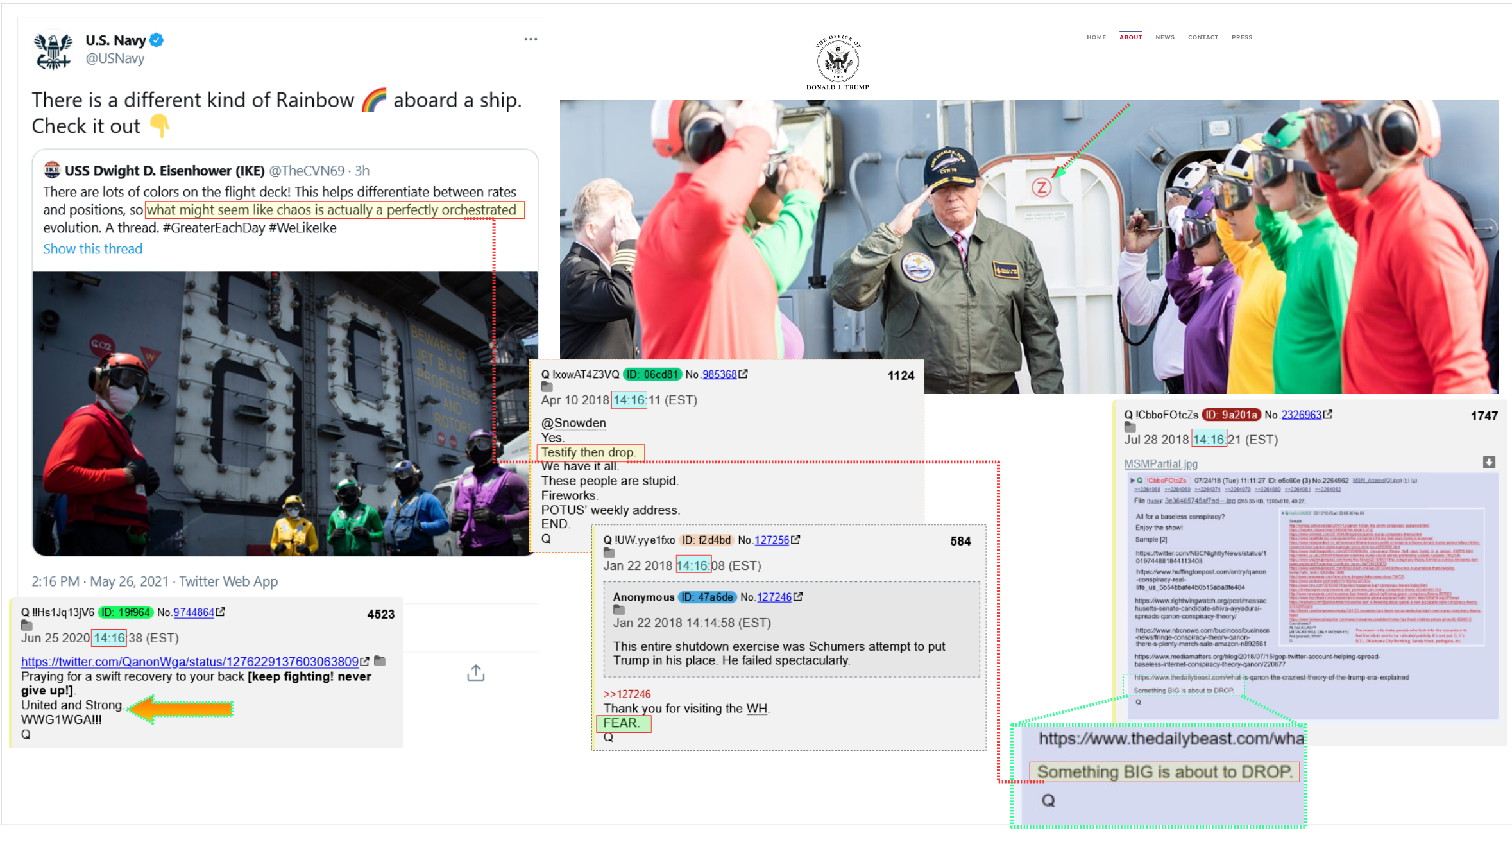Click the share icon below the tweet
This screenshot has width=1512, height=842.
[475, 673]
